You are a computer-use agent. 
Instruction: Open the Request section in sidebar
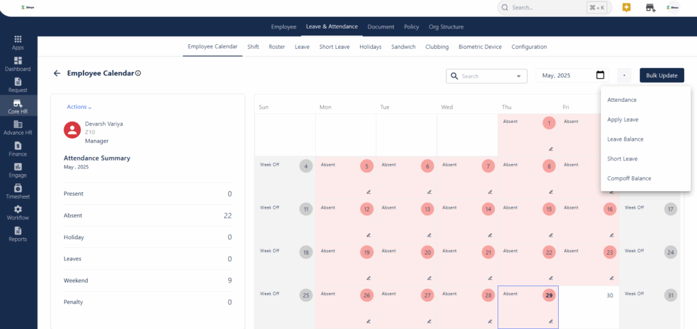(18, 85)
